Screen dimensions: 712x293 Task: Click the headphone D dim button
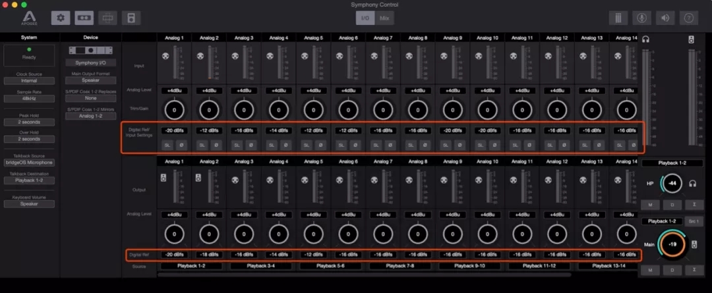[x=671, y=205]
